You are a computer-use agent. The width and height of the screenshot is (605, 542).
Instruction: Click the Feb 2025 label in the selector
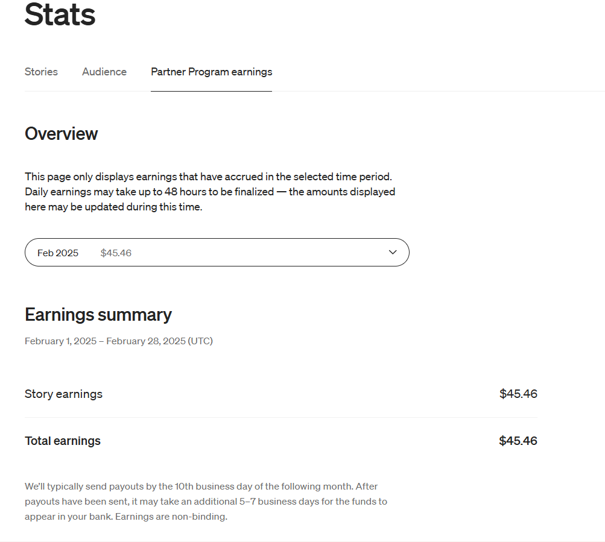57,253
